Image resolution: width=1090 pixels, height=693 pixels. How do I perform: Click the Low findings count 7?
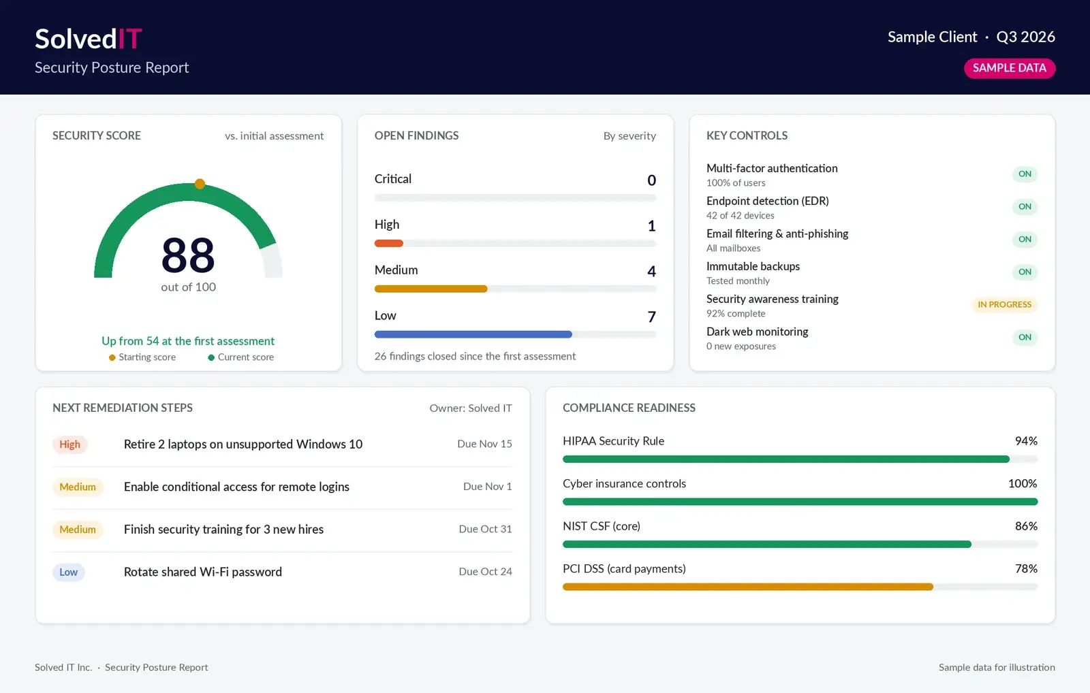(x=651, y=317)
